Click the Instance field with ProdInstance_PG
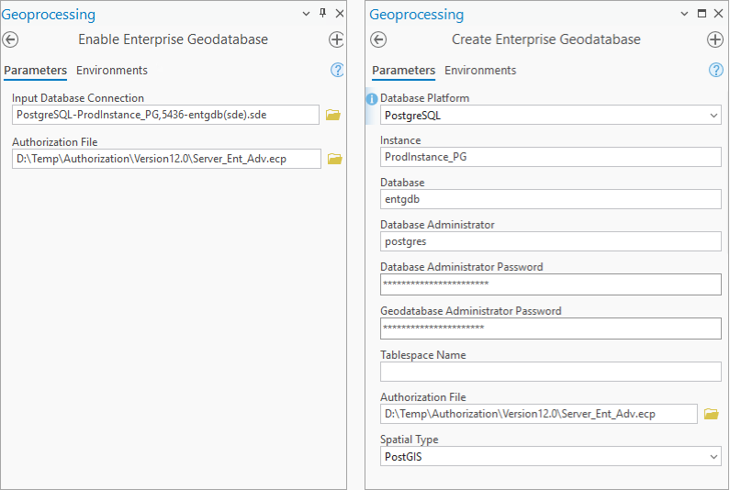The height and width of the screenshot is (490, 730). 551,157
